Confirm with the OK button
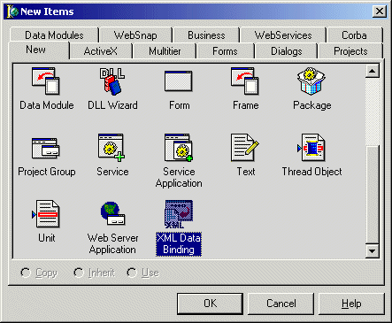Screen dimensions: 392x323 coord(210,304)
